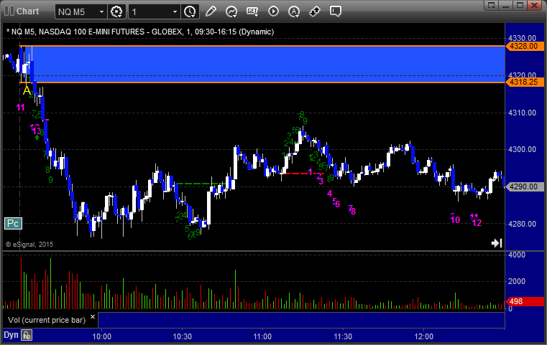Select the orange 4328.00 price line label

point(524,46)
